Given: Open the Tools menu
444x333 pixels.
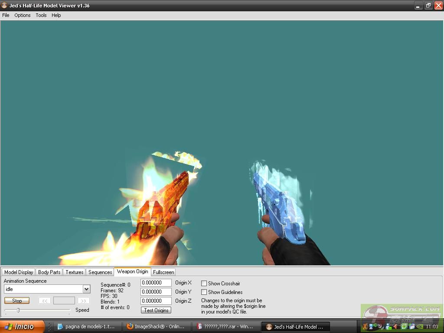Looking at the screenshot, I should point(41,15).
